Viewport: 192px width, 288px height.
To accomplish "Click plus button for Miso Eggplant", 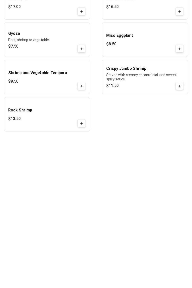I will pos(180,49).
